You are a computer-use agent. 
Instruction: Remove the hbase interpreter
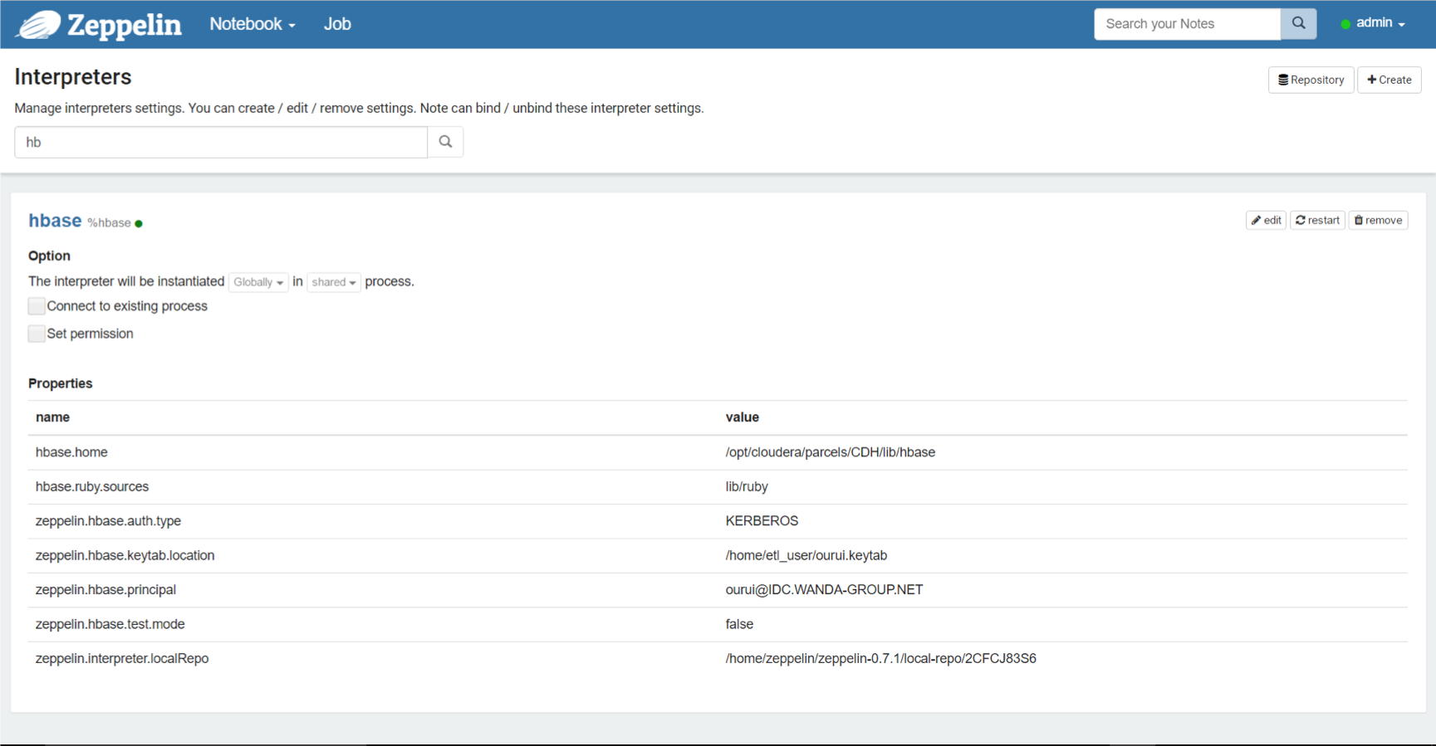[x=1378, y=220]
